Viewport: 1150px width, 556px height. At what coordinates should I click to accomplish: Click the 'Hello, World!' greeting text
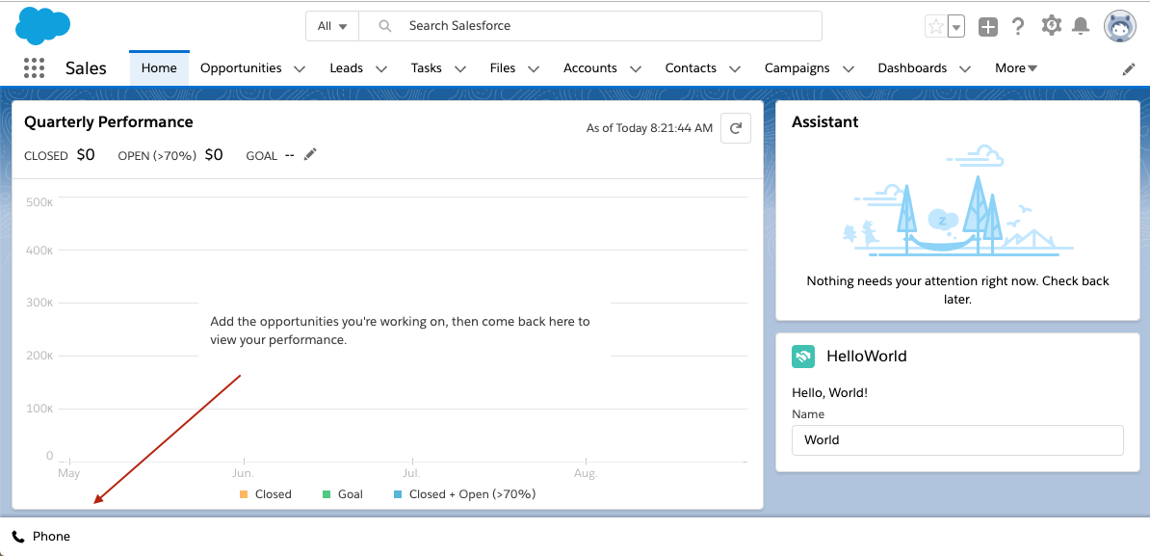830,392
